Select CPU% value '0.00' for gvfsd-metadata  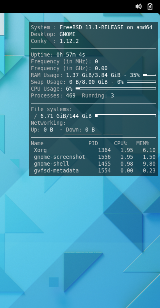[x=127, y=171]
